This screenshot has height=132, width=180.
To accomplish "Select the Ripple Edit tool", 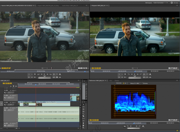I will tap(83, 109).
